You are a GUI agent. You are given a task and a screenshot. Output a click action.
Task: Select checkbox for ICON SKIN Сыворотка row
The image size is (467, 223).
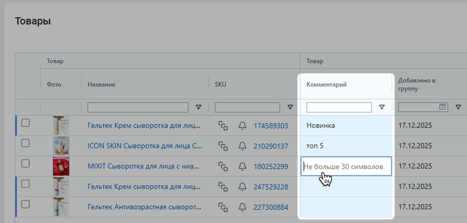pos(25,143)
